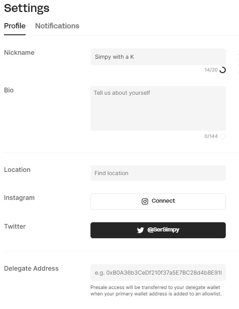Click the 14/20 nickname counter text
Screen dimensions: 239x309
pyautogui.click(x=211, y=70)
